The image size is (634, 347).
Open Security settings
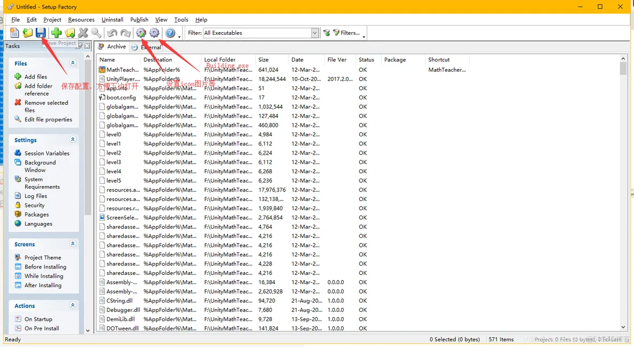(29, 205)
